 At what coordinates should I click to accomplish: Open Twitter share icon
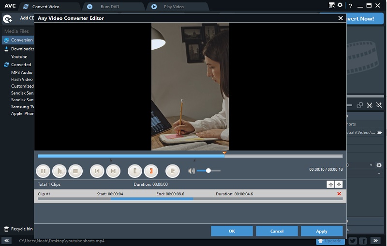click(353, 241)
